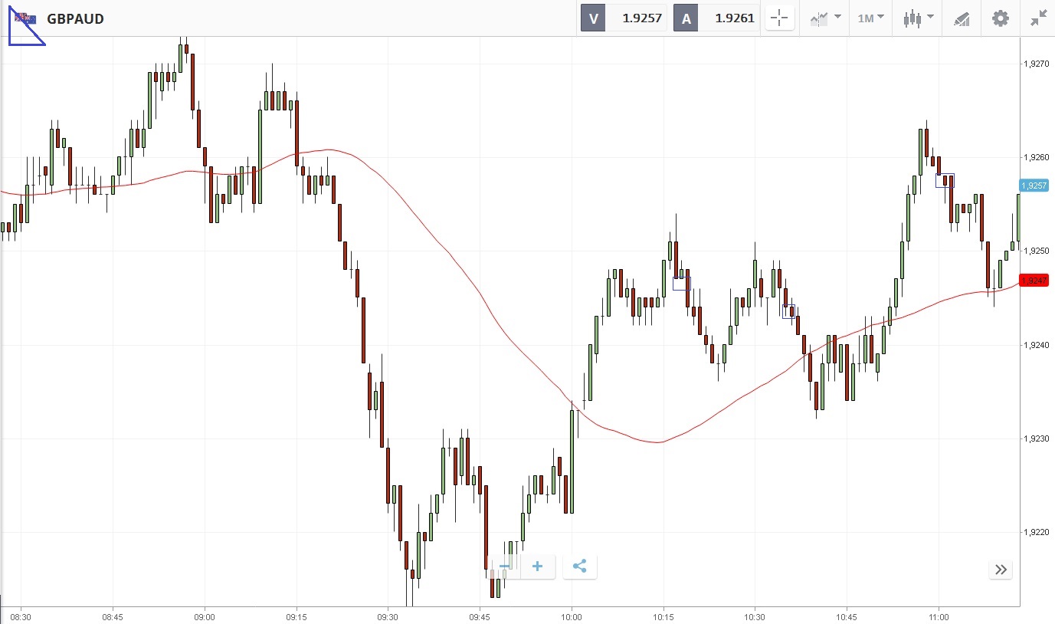Open the 1M timeframe dropdown

(870, 18)
